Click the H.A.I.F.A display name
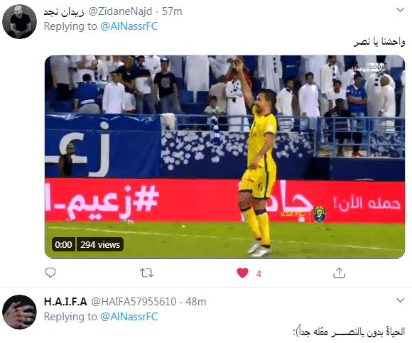The height and width of the screenshot is (343, 412). (65, 302)
